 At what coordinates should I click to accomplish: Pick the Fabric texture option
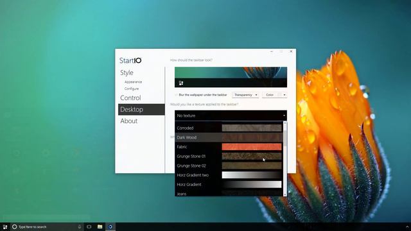[229, 147]
